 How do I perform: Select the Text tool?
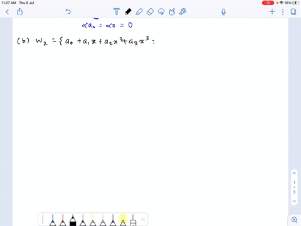click(x=117, y=12)
